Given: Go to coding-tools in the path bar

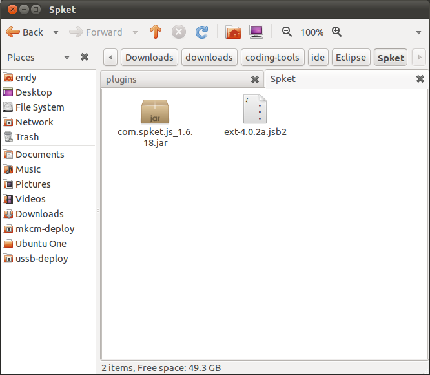Looking at the screenshot, I should [272, 58].
